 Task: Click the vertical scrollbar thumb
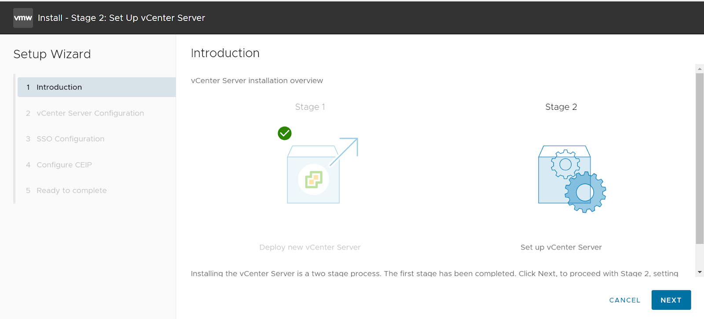[x=700, y=158]
